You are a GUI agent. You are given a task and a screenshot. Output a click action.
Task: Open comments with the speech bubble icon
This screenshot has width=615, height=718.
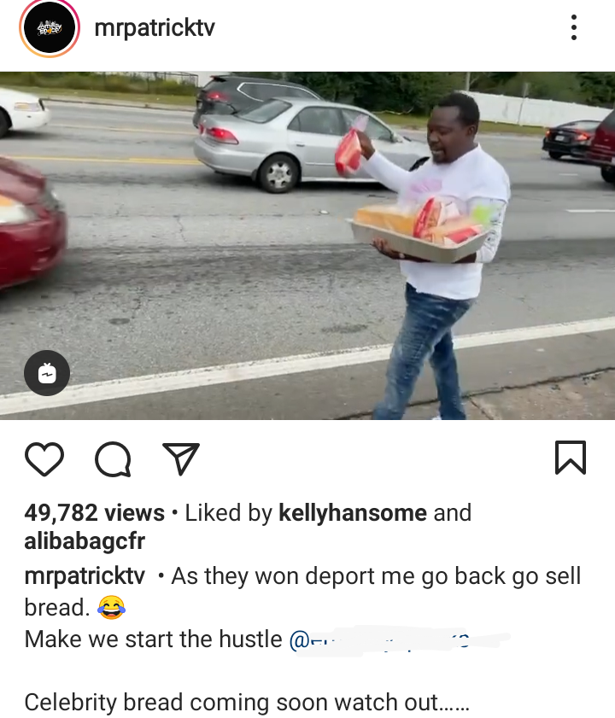click(x=114, y=459)
